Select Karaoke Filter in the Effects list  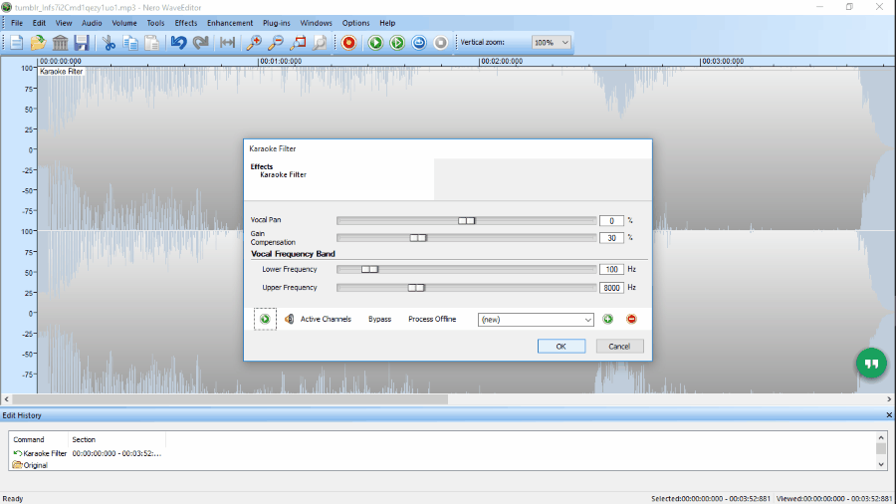click(x=284, y=175)
